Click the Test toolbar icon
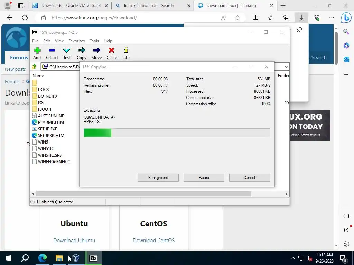 point(67,53)
